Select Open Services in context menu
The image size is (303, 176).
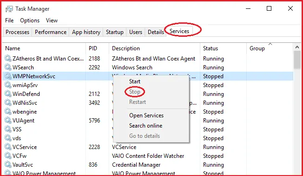tap(146, 115)
